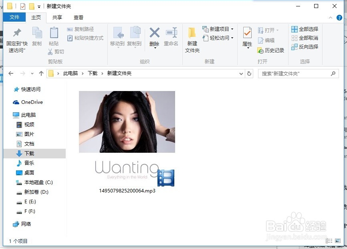Image resolution: width=347 pixels, height=249 pixels.
Task: Click title bar Properties checkmark icon
Action: (x=23, y=6)
